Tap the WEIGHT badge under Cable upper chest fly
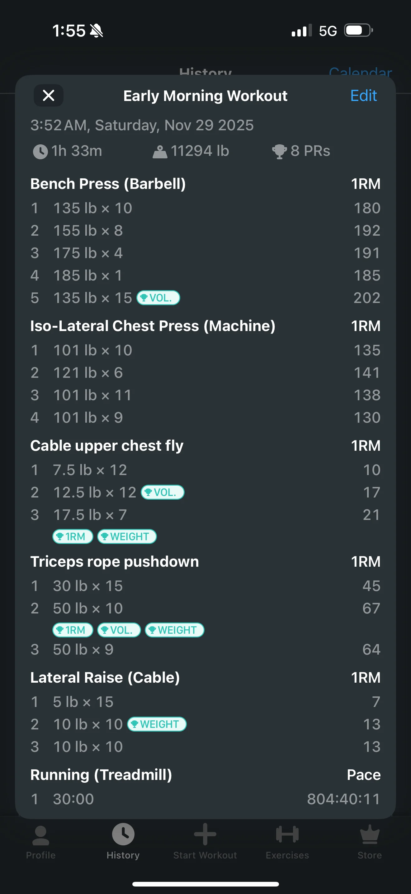Image resolution: width=411 pixels, height=894 pixels. pyautogui.click(x=127, y=536)
